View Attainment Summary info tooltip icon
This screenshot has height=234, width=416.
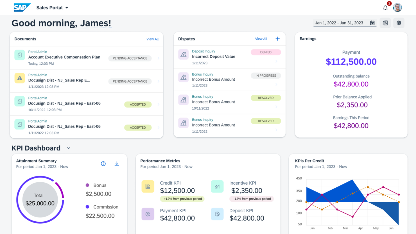point(103,163)
